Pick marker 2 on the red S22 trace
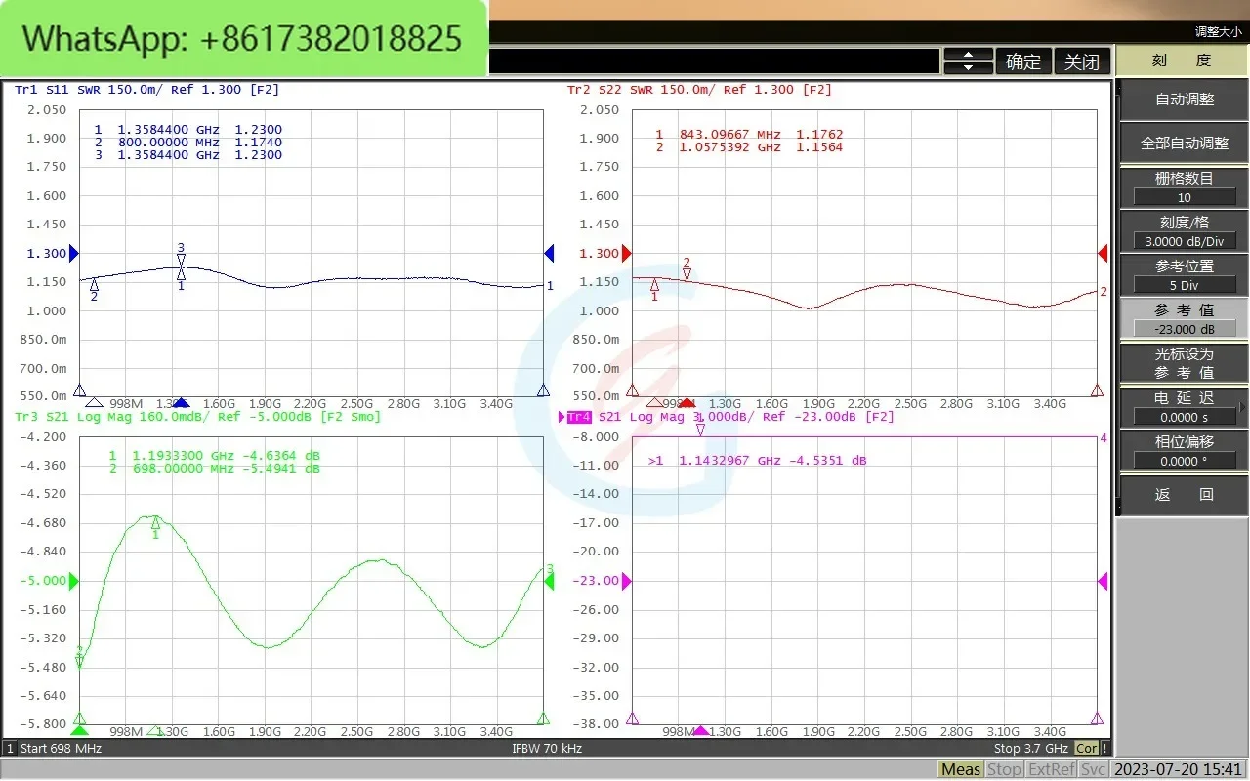Viewport: 1250px width, 781px height. (x=687, y=273)
